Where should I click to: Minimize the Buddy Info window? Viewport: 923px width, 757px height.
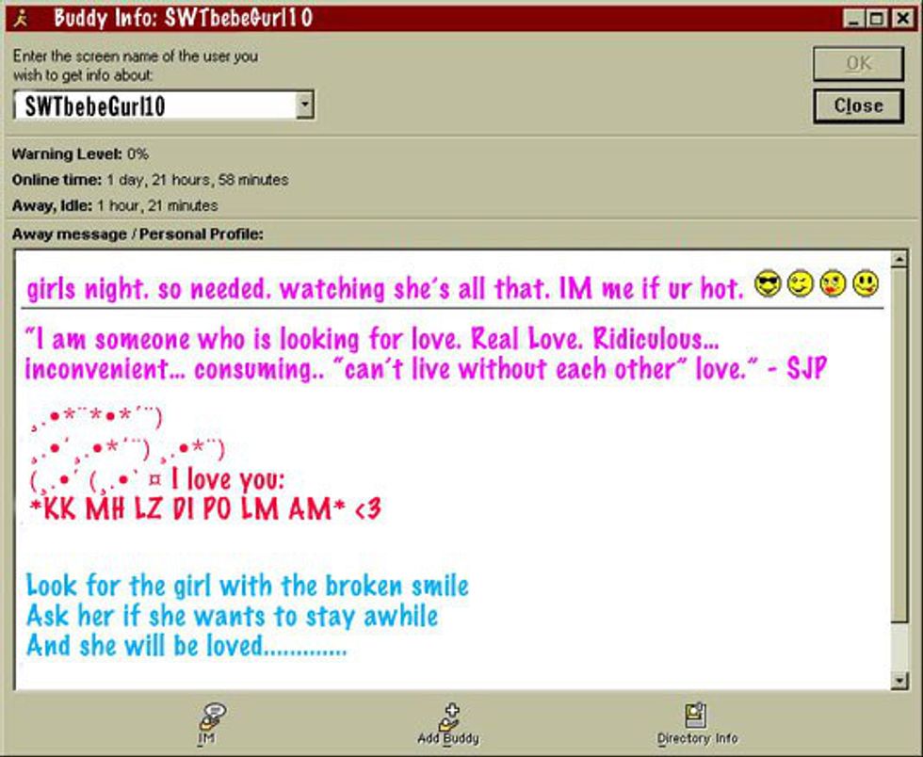[852, 18]
